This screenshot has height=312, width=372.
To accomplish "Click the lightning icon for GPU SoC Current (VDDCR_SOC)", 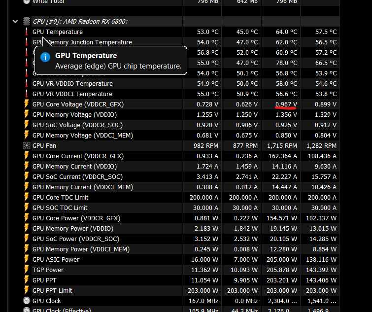I will [x=26, y=177].
